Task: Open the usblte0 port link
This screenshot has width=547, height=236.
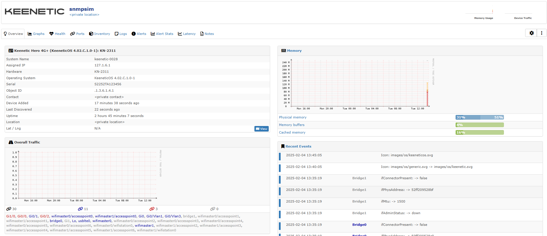Action: click(x=84, y=221)
